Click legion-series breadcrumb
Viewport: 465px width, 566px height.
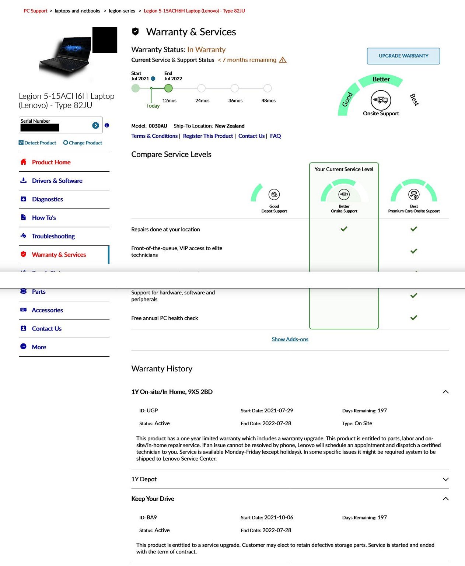pyautogui.click(x=122, y=11)
